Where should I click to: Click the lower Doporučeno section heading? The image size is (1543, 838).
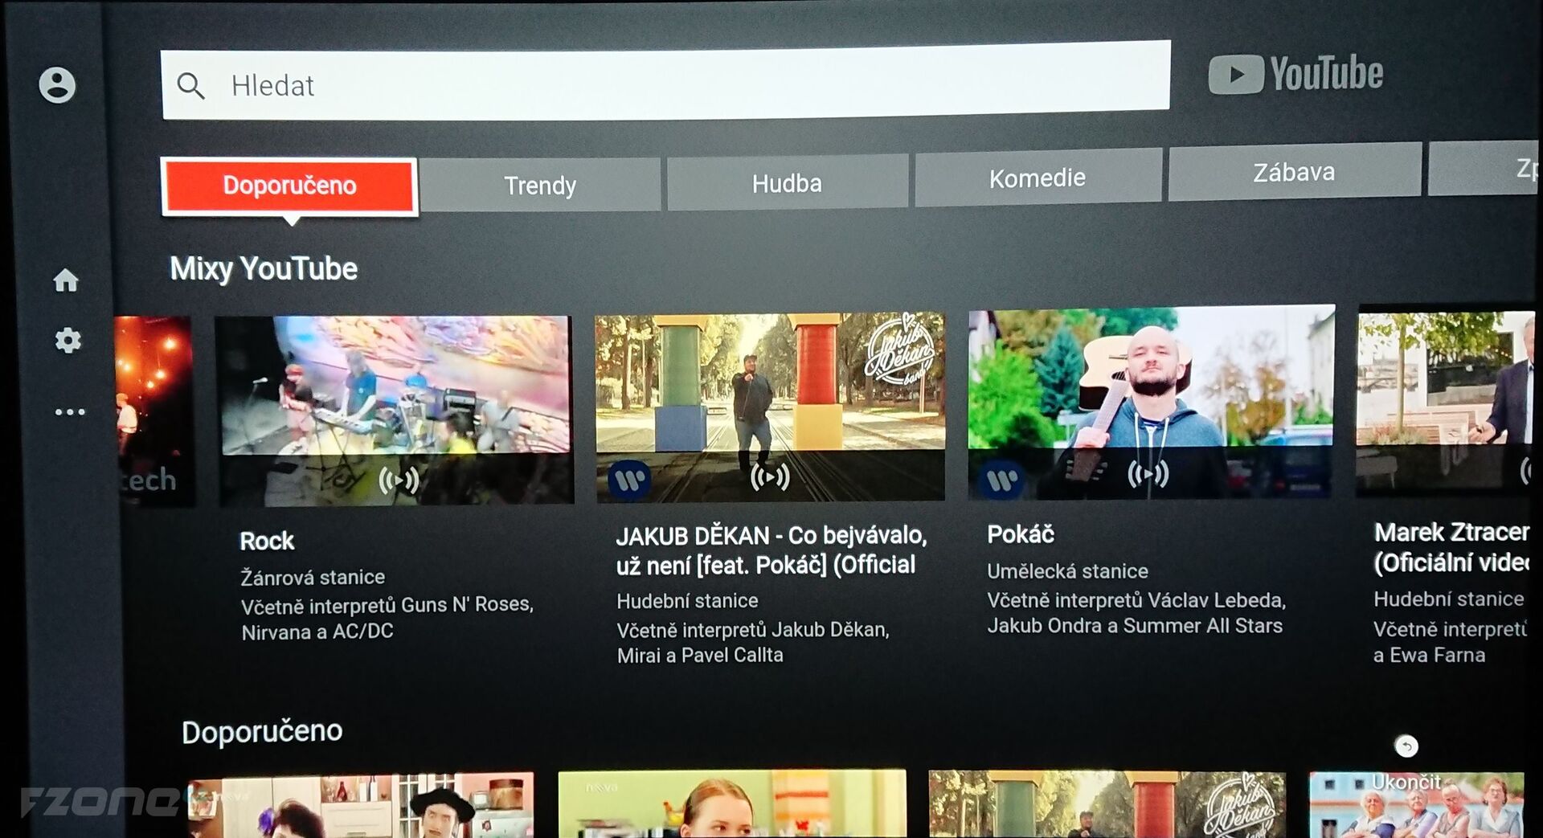coord(262,731)
